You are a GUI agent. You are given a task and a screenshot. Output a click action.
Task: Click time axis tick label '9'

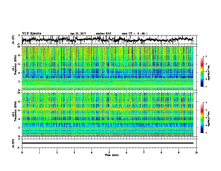click(x=179, y=153)
